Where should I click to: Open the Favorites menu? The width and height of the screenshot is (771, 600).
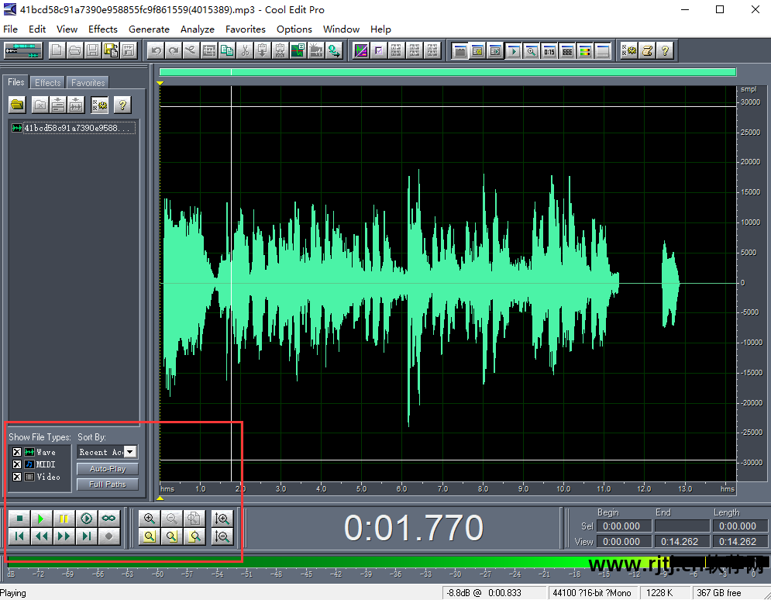click(x=246, y=29)
